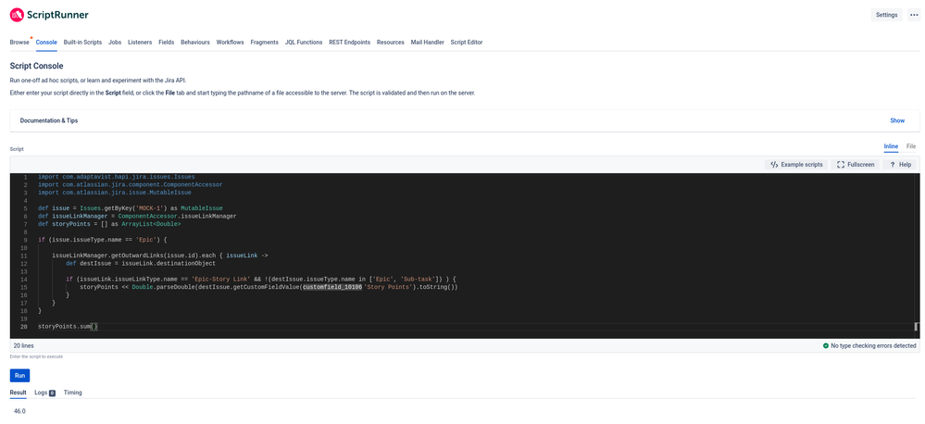
Task: Select the Console tab
Action: (46, 43)
